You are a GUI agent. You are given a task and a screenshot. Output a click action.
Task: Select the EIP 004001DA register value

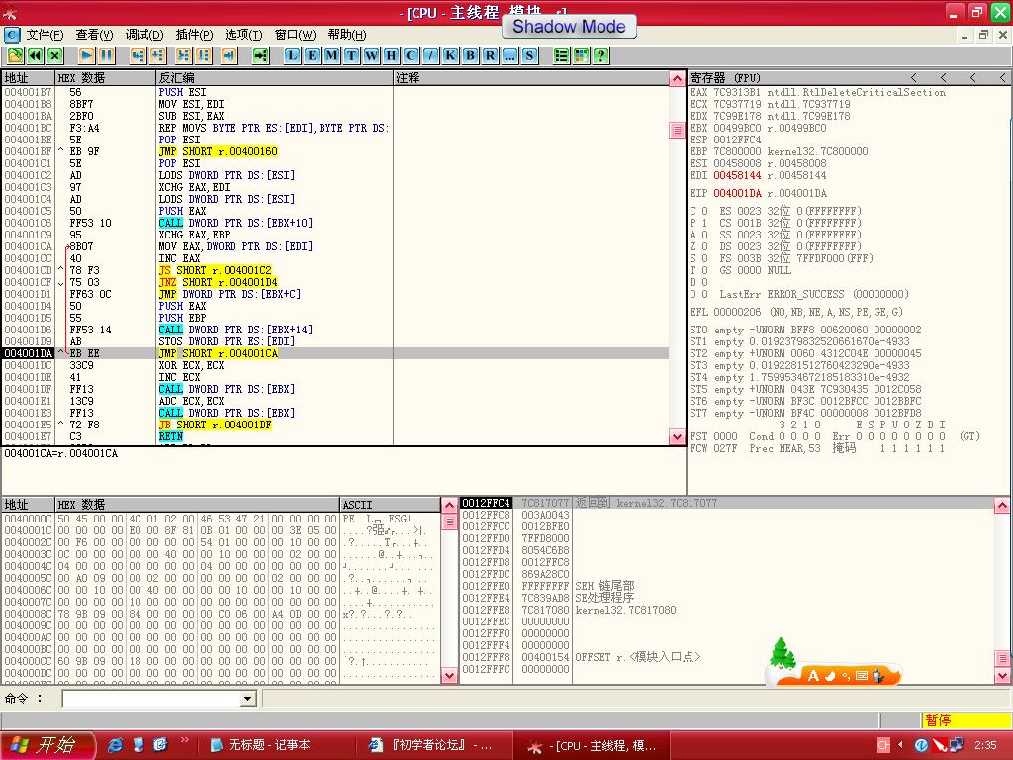click(x=737, y=193)
